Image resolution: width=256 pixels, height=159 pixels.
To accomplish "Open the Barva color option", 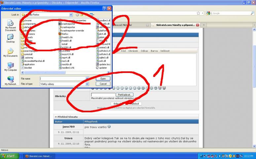I will (x=154, y=51).
